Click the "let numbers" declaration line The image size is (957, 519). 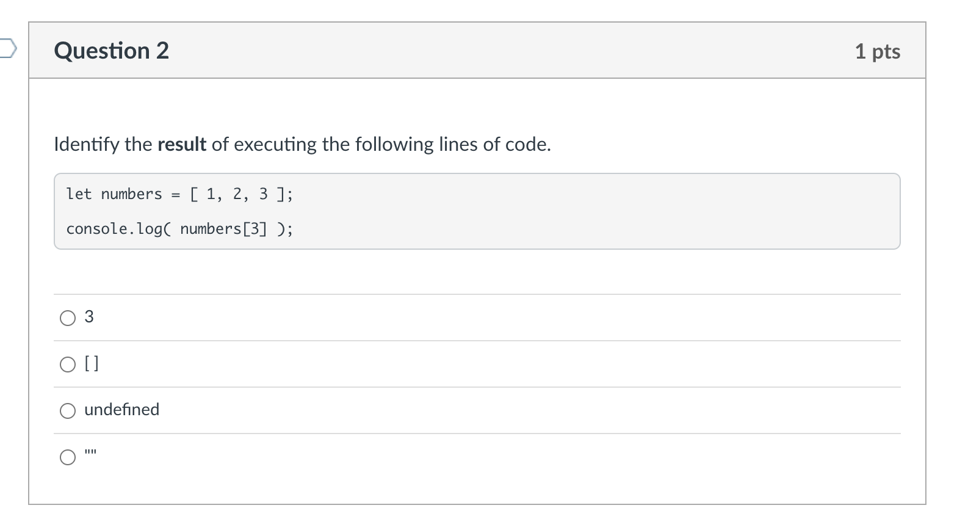point(179,194)
